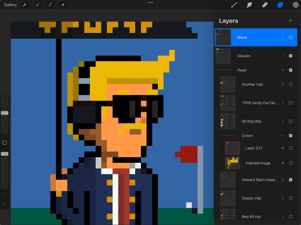301x225 pixels.
Task: Show the Another Hair group
Action: [x=290, y=84]
